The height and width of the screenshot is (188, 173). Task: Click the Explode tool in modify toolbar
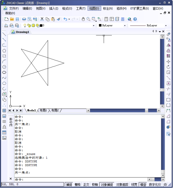168,127
